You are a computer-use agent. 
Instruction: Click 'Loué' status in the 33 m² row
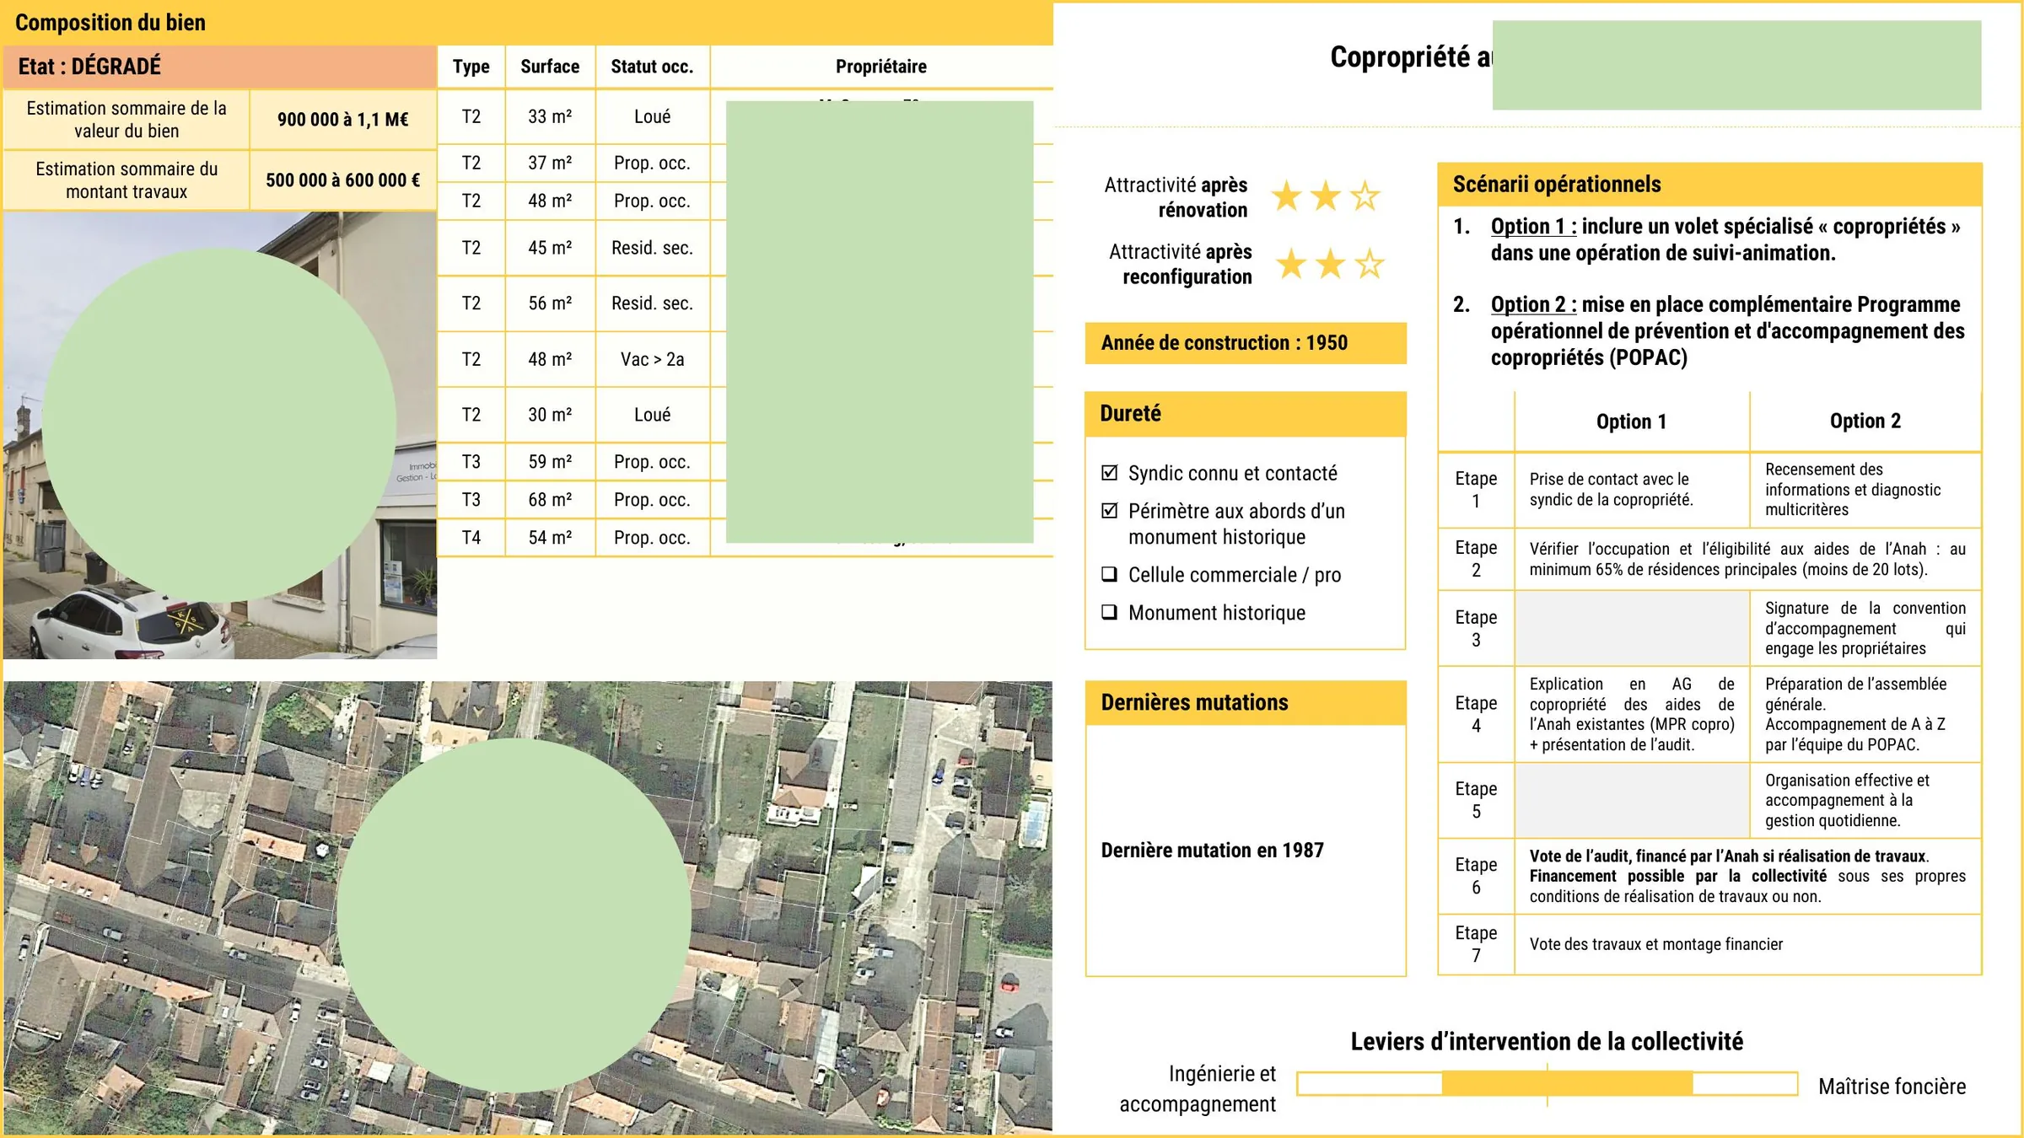click(x=652, y=116)
